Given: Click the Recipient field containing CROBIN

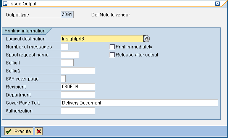Looking at the screenshot, I should coord(78,87).
